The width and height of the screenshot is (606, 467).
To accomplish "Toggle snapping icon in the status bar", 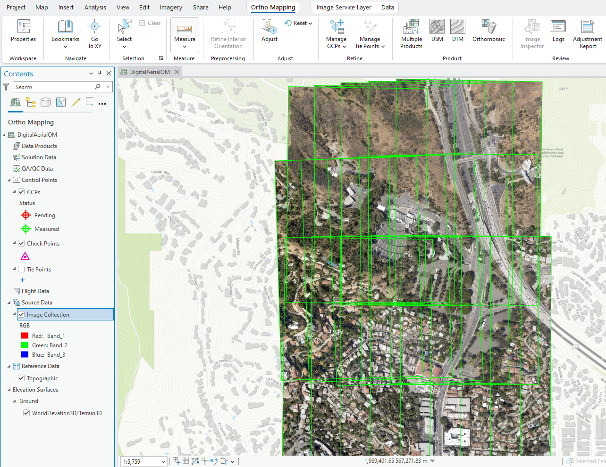I will coord(176,461).
